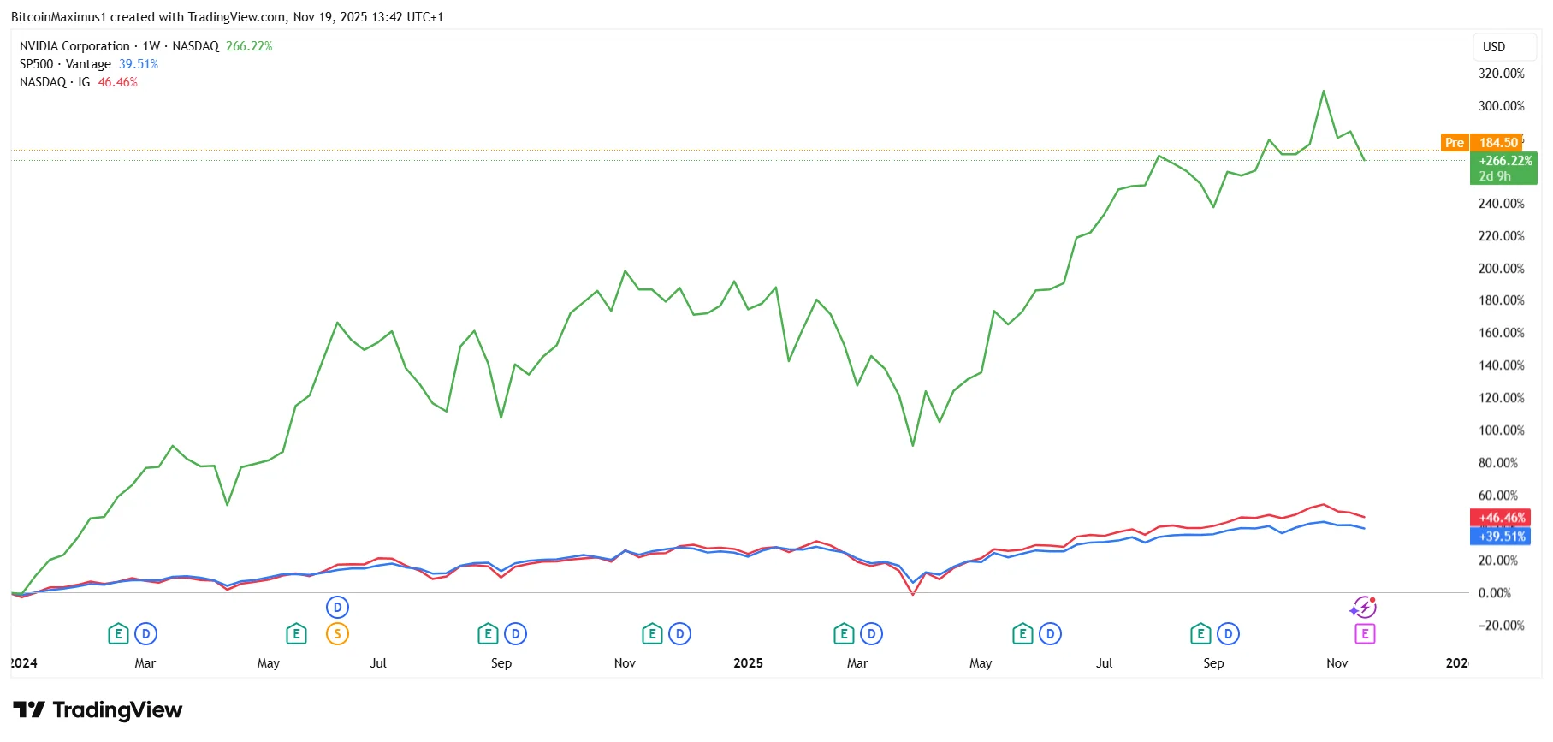
Task: Select the orange stock split S marker
Action: click(x=338, y=634)
